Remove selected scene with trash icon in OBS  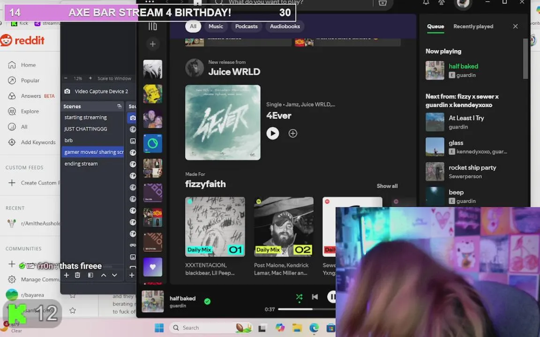[x=77, y=275]
